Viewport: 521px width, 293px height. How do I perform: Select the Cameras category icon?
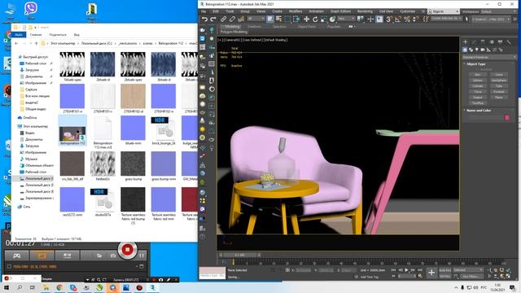point(483,50)
